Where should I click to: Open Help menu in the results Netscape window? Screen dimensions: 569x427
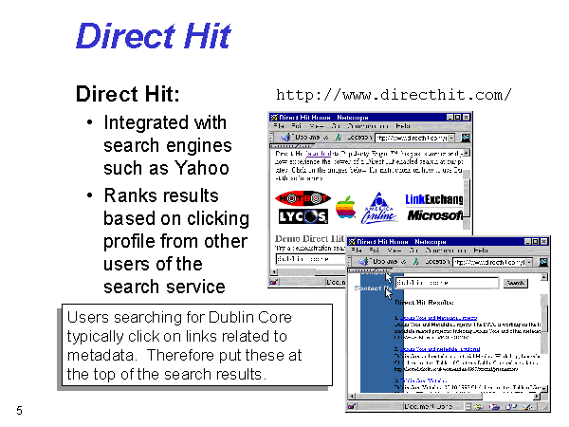click(481, 251)
